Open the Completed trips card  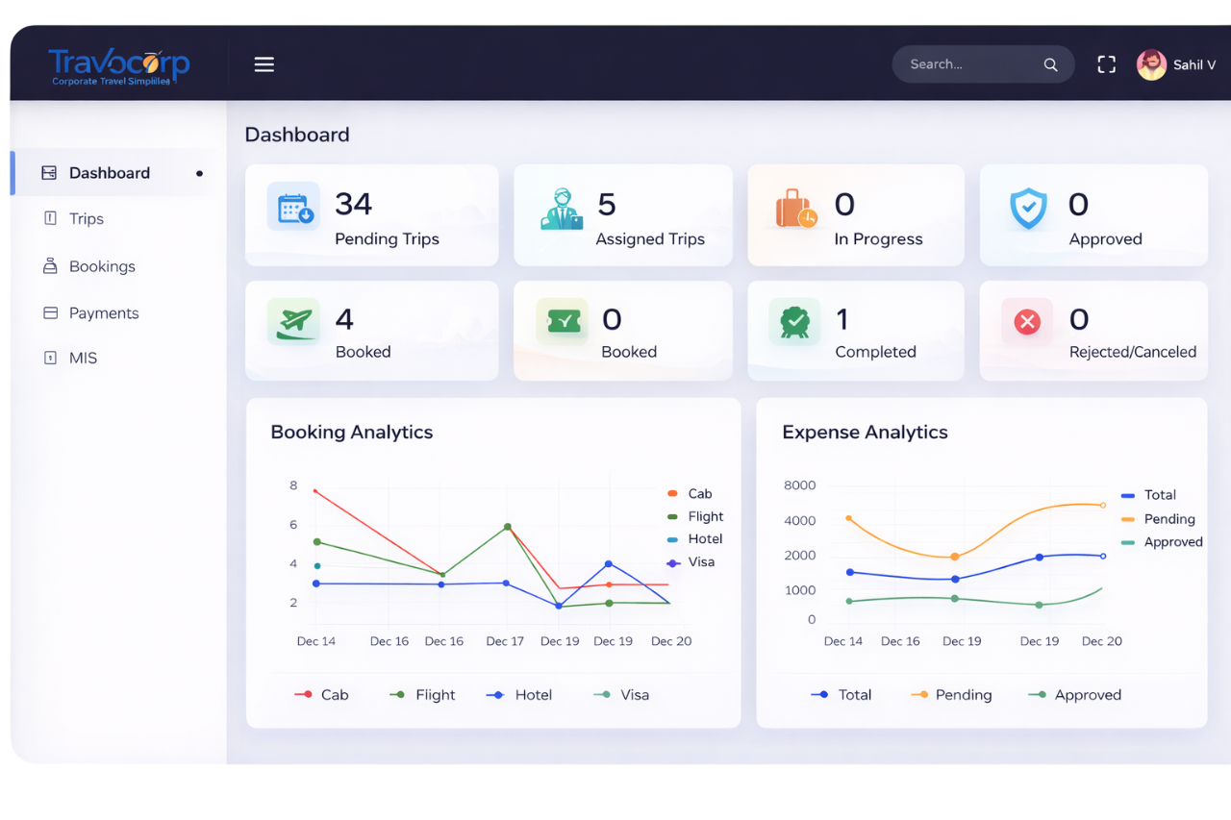(x=855, y=330)
